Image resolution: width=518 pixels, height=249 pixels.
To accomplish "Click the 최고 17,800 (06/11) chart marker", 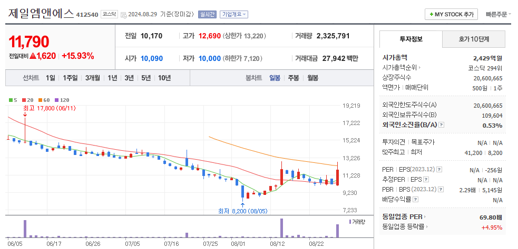I will pyautogui.click(x=50, y=108).
